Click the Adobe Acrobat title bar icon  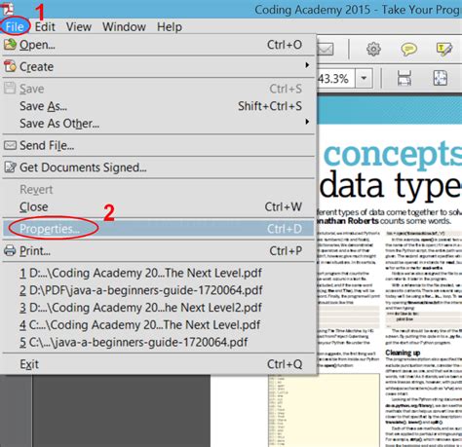(x=7, y=8)
